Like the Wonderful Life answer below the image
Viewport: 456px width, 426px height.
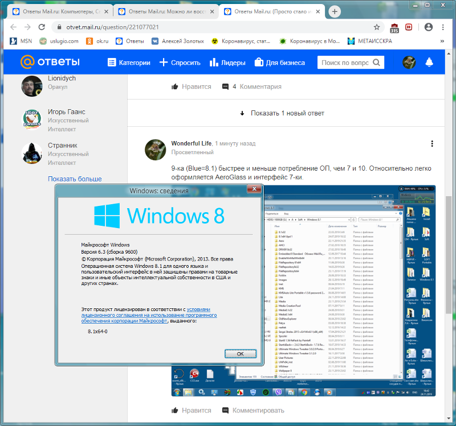[x=192, y=410]
